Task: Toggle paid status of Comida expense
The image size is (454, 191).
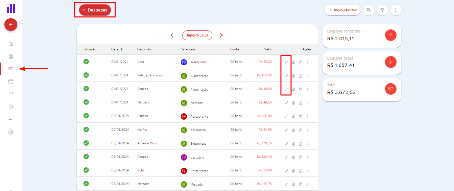Action: pos(86,89)
